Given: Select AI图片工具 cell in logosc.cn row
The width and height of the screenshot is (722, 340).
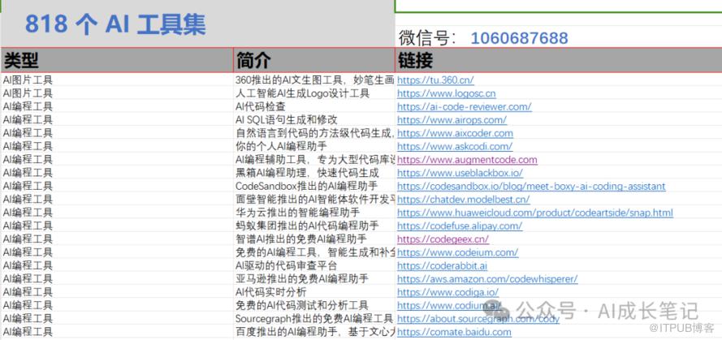Looking at the screenshot, I should pyautogui.click(x=117, y=93).
